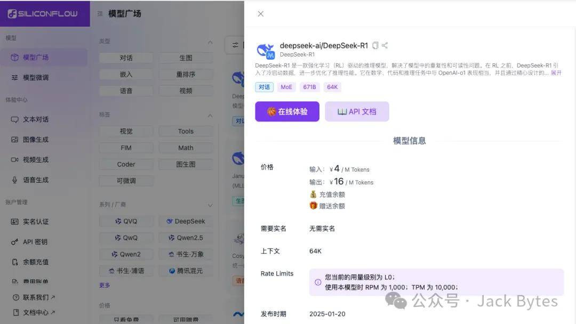The width and height of the screenshot is (576, 324).
Task: Select the 书生·万象 series filter
Action: 186,254
